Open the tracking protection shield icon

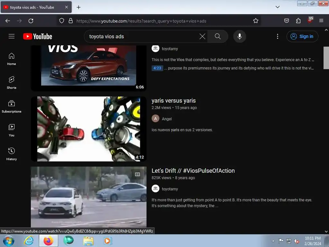[61, 21]
